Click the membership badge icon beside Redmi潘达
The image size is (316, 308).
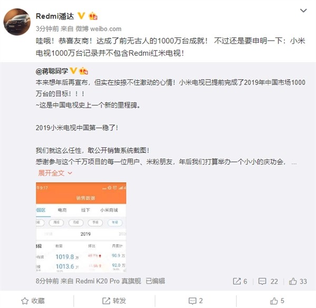(93, 16)
